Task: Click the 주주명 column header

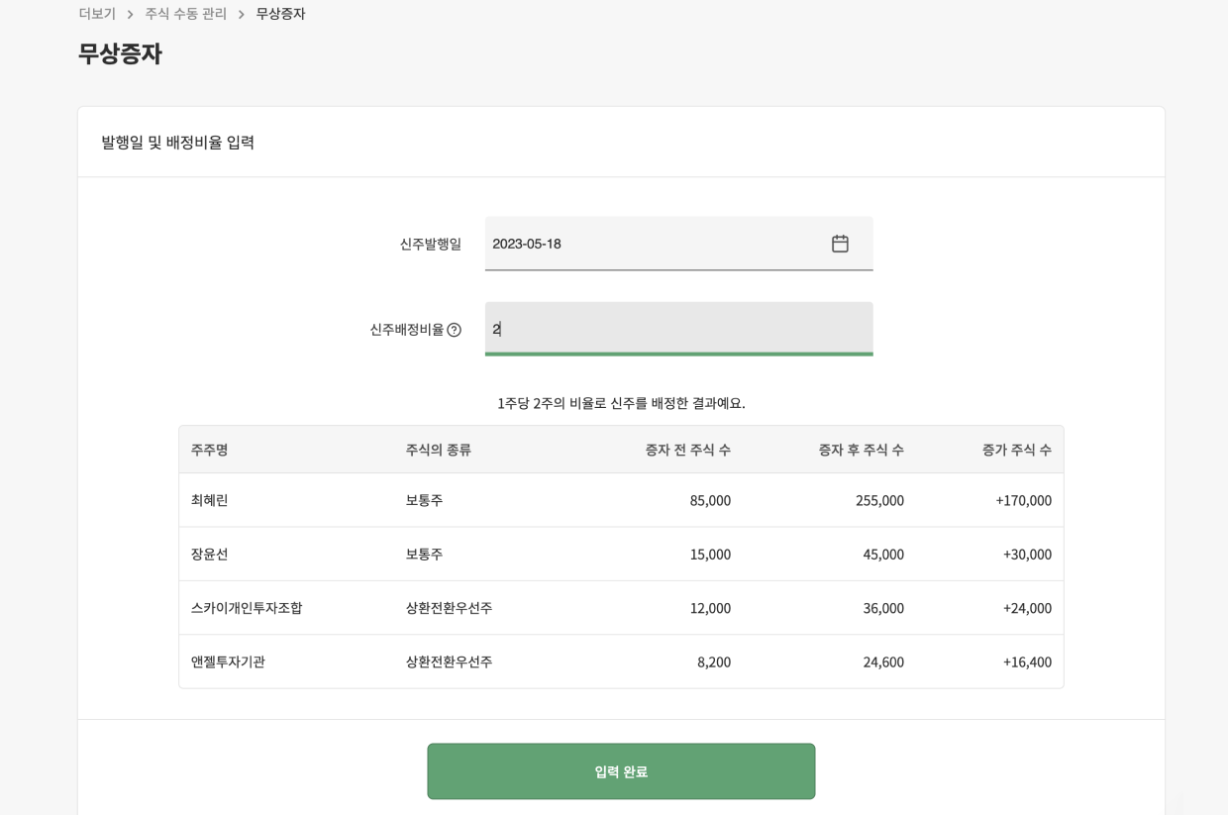Action: pos(210,450)
